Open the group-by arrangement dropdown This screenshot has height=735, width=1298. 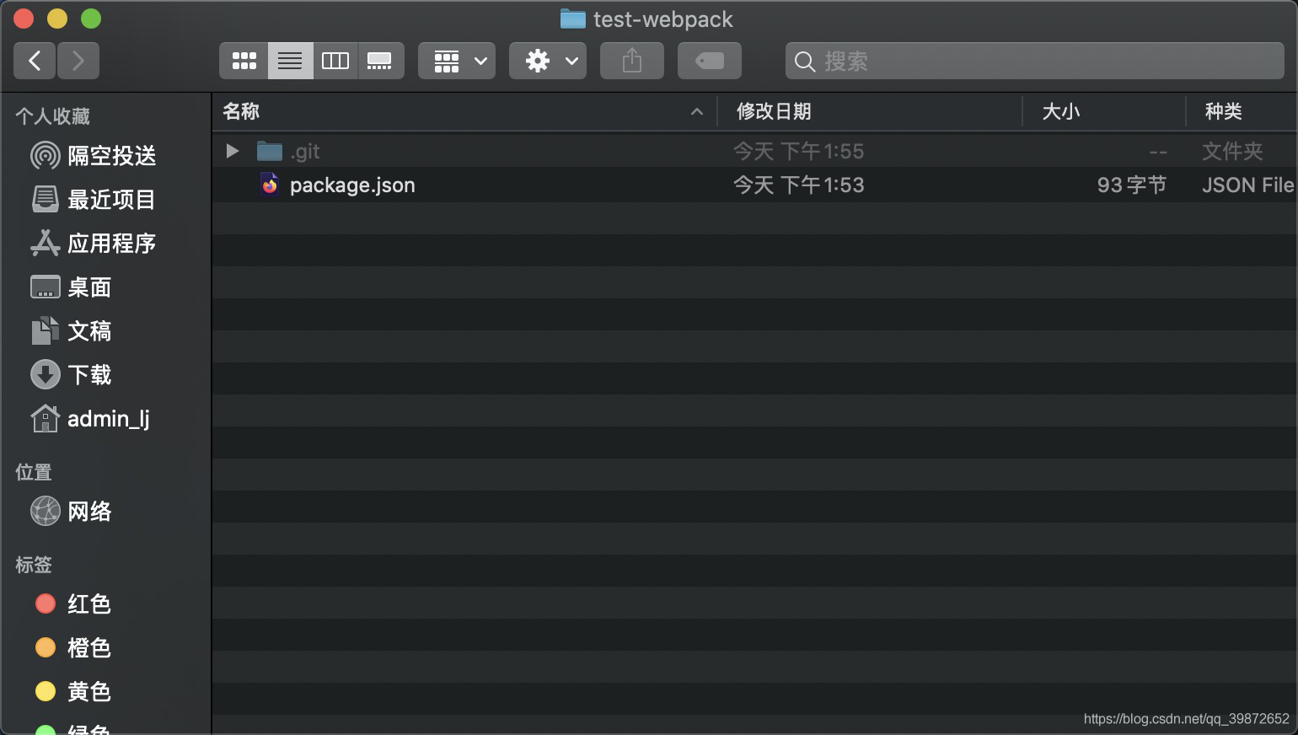coord(457,61)
